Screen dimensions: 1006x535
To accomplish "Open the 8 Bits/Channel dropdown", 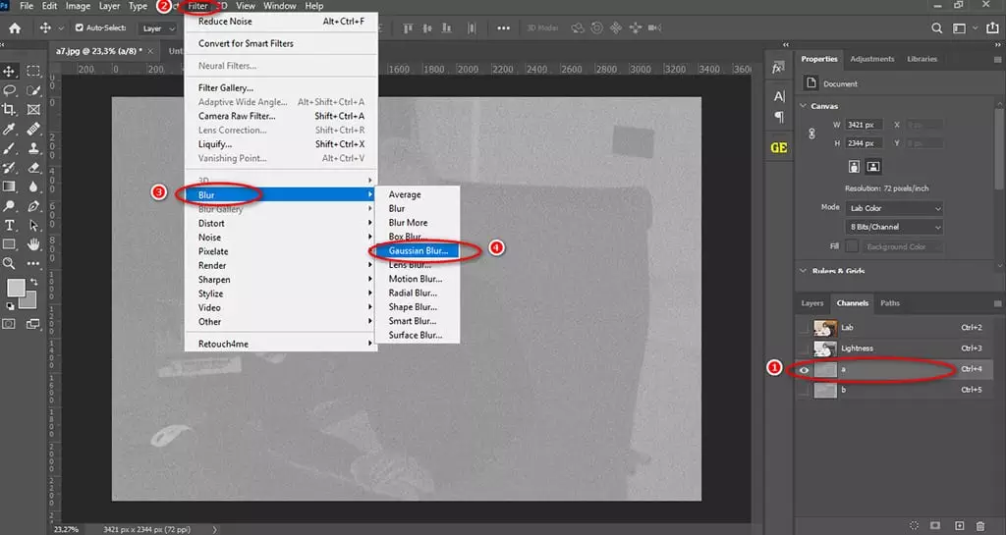I will pyautogui.click(x=894, y=227).
